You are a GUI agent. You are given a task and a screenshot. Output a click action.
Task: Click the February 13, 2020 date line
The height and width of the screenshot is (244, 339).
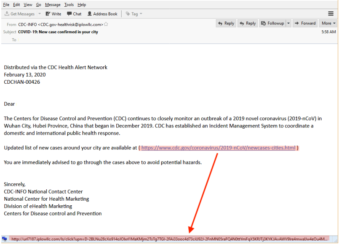25,75
